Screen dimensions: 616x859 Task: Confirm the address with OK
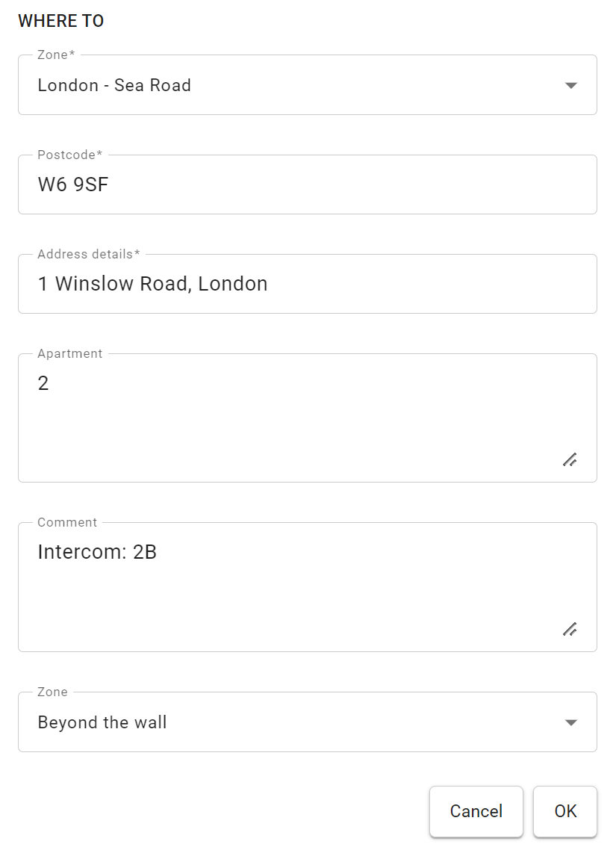tap(565, 811)
